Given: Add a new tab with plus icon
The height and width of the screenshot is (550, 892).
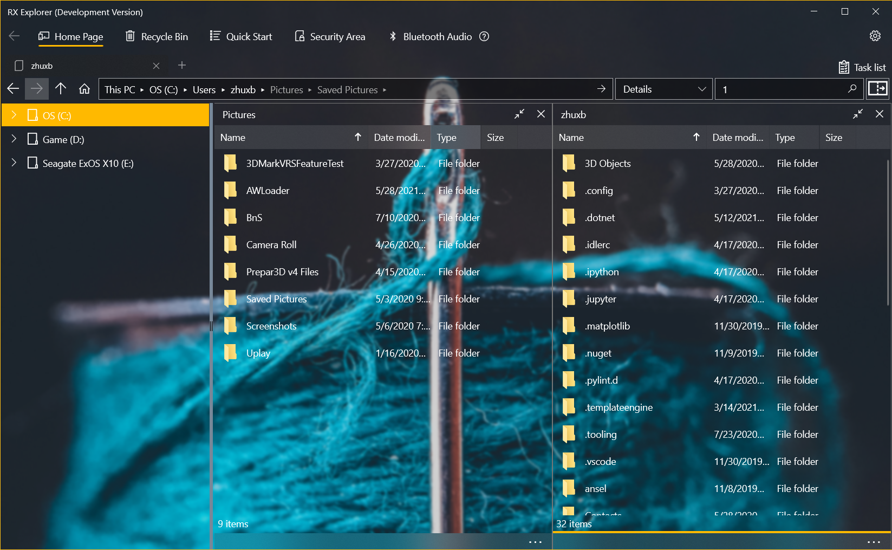Looking at the screenshot, I should coord(182,66).
